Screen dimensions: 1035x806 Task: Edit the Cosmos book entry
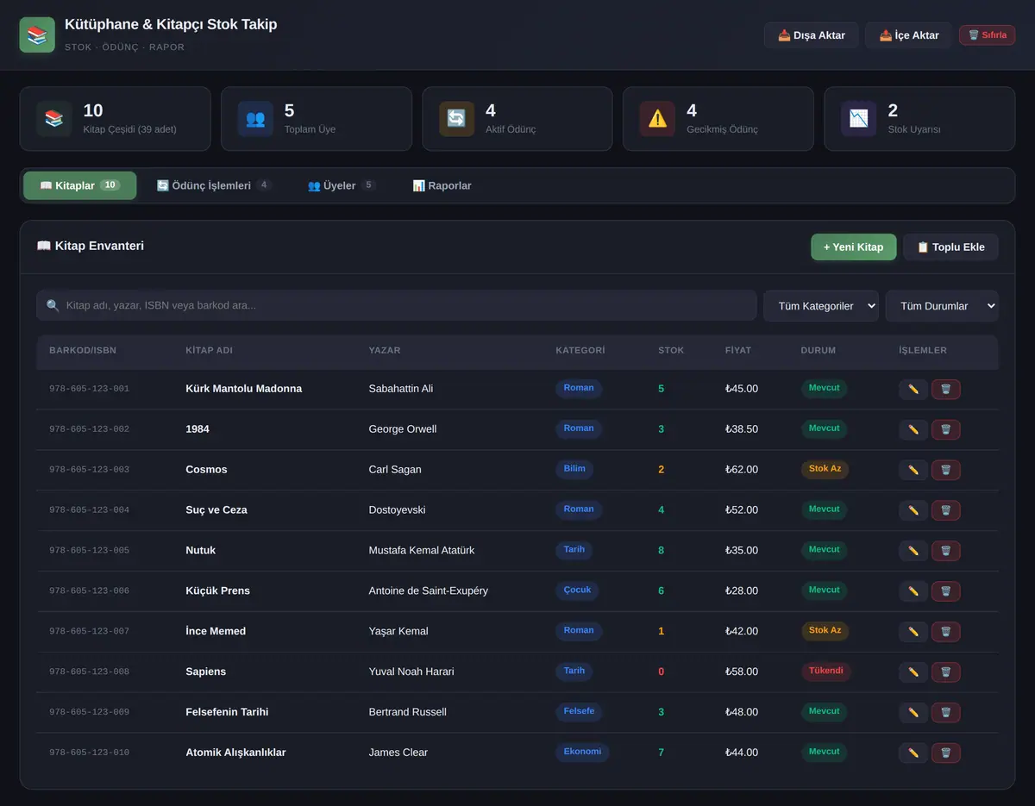[x=913, y=470]
